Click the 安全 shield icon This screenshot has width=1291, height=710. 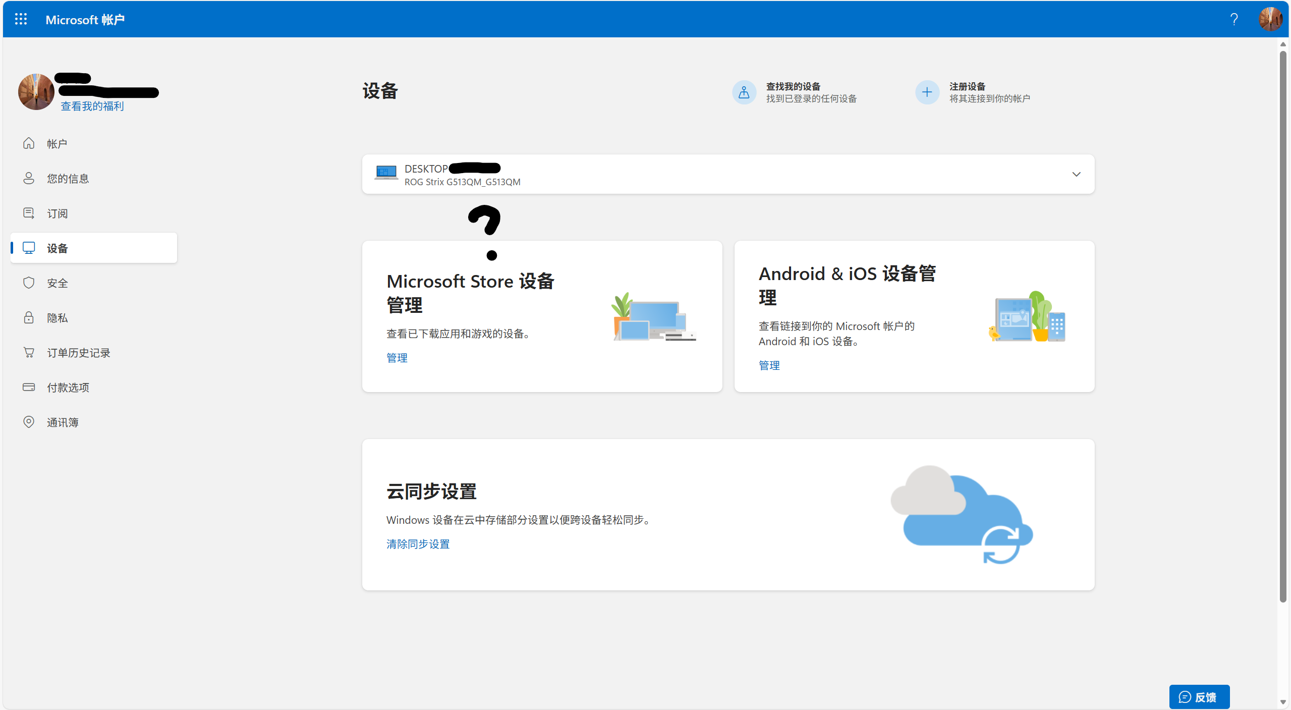click(x=29, y=283)
